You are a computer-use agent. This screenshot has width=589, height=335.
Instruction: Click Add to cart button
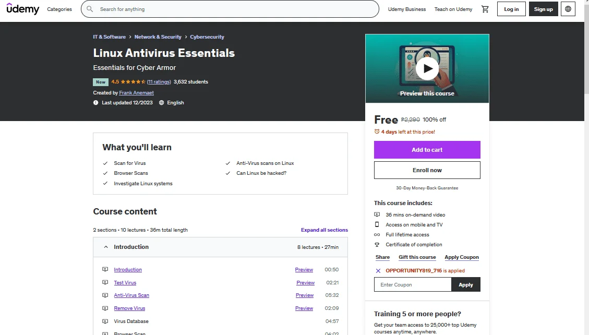427,150
